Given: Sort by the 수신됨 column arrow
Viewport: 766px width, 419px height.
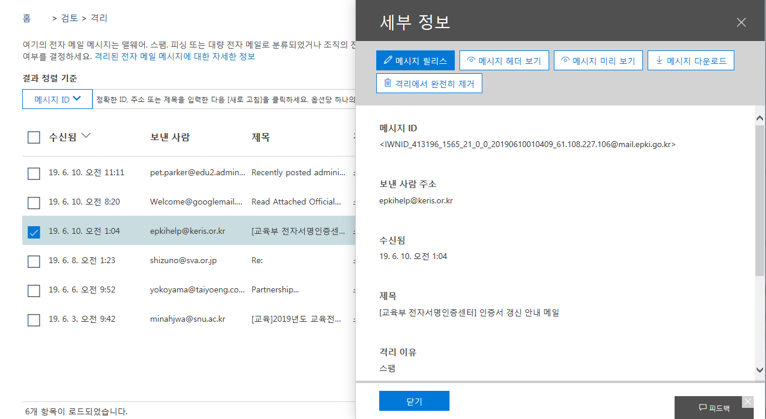Looking at the screenshot, I should [x=86, y=137].
